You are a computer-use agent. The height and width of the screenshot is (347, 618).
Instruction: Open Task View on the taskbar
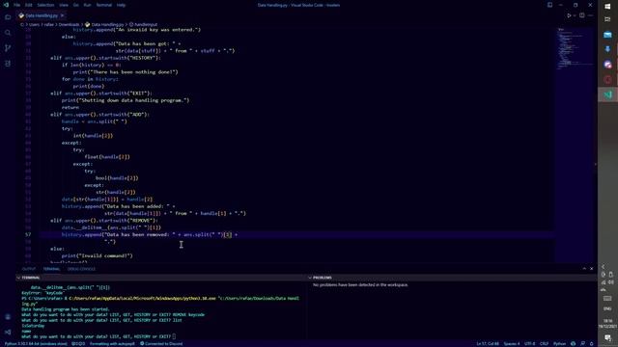click(607, 19)
